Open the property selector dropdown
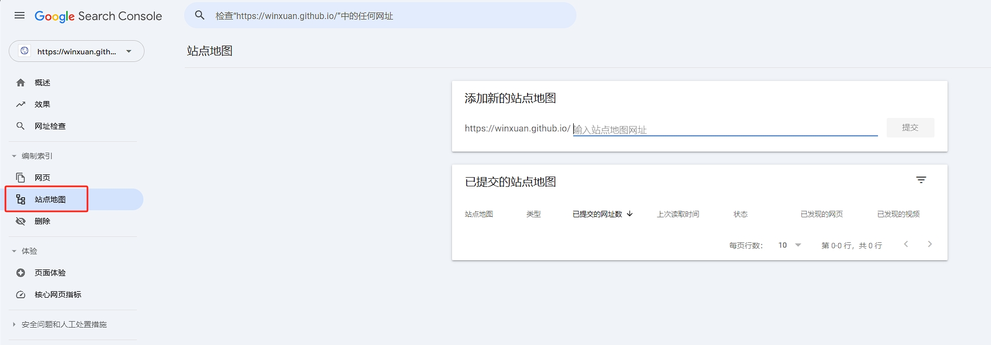The width and height of the screenshot is (991, 345). [77, 51]
